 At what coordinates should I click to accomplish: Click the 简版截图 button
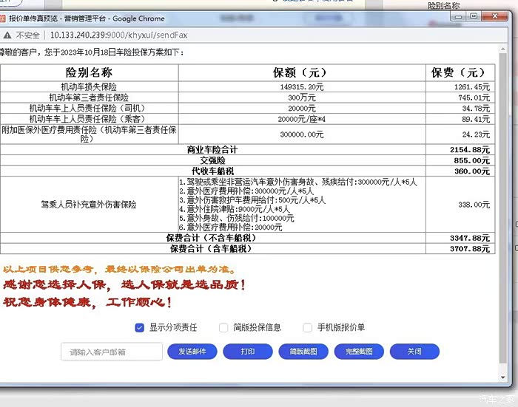point(303,352)
